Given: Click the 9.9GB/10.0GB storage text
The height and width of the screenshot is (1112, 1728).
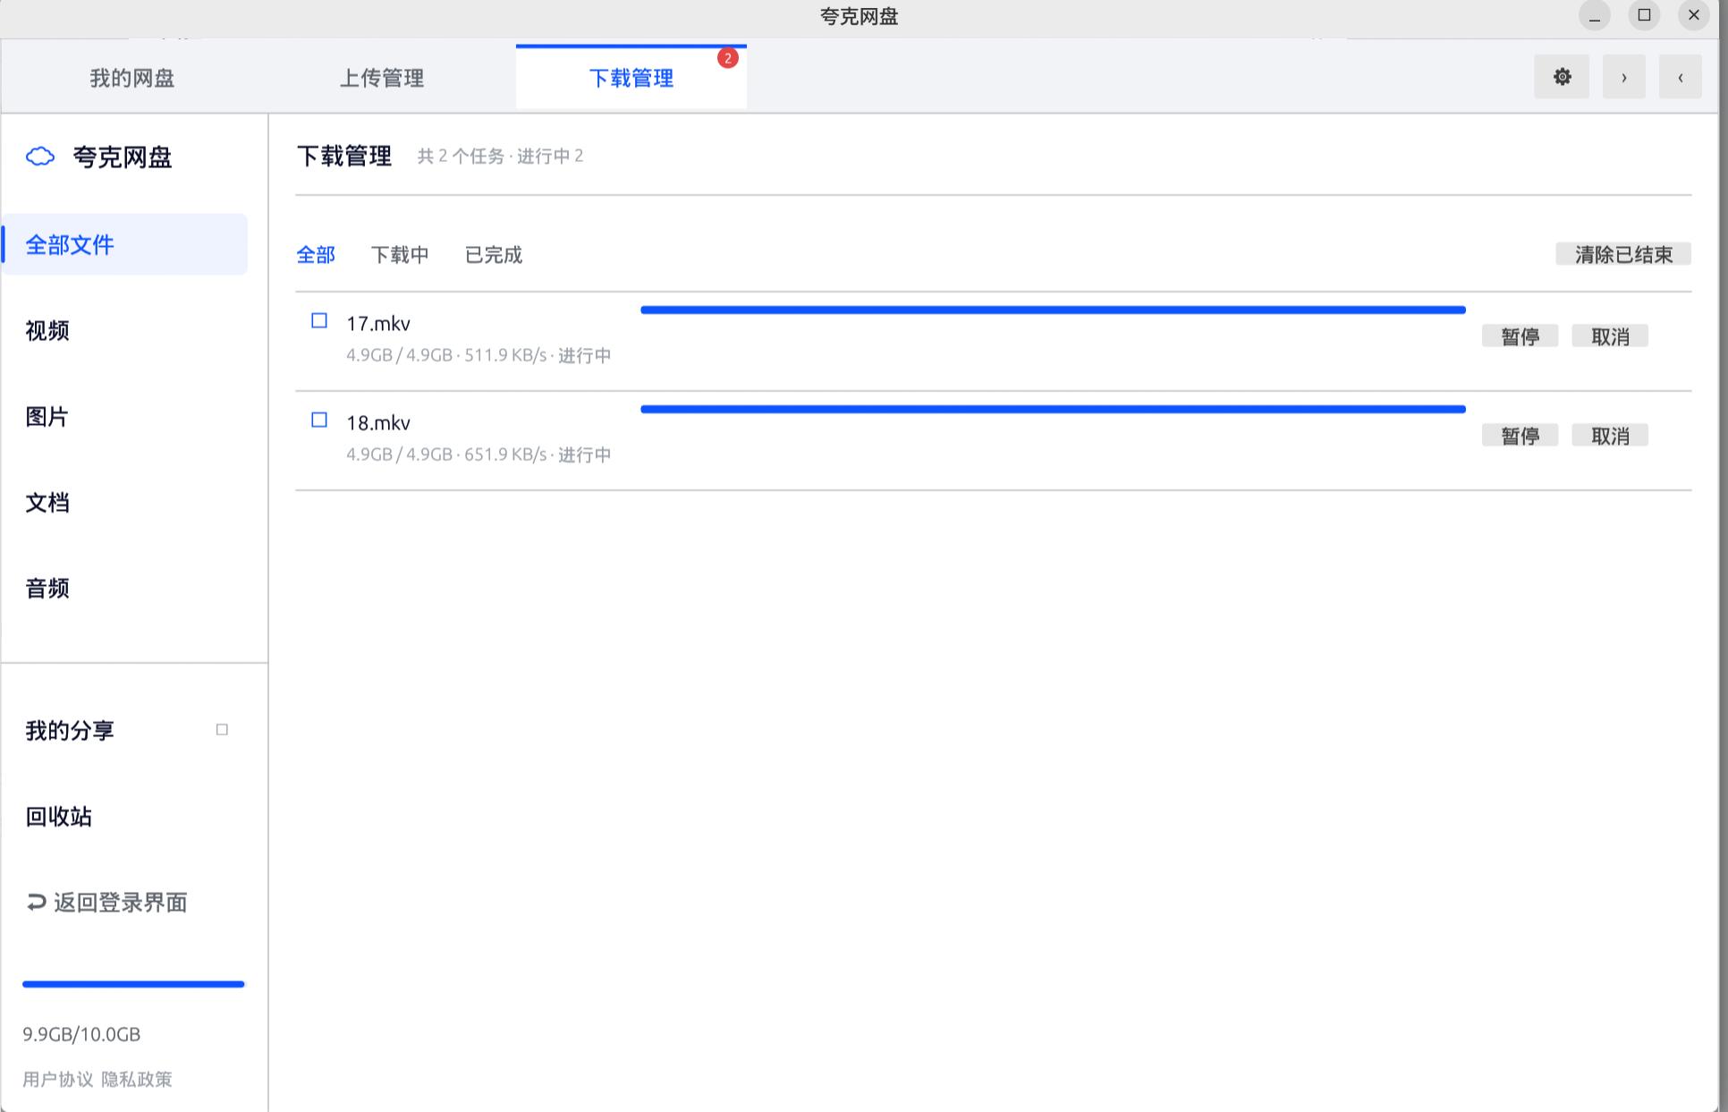Looking at the screenshot, I should 81,1034.
